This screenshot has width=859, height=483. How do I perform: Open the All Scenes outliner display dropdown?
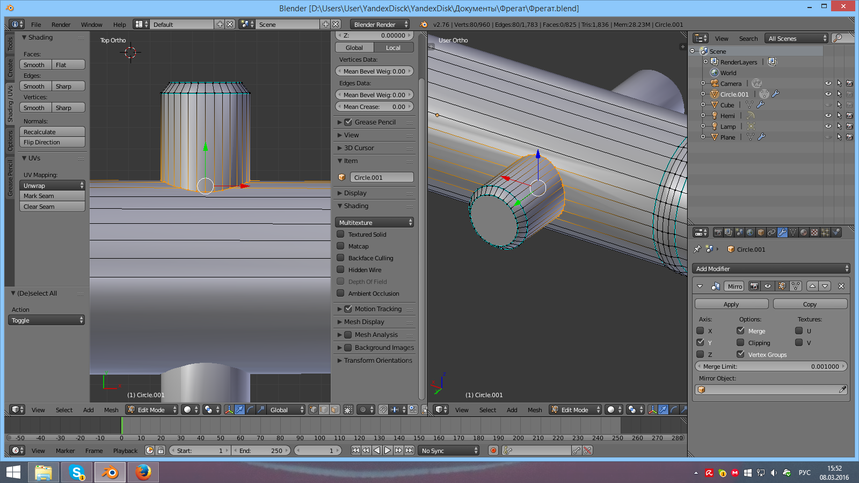(797, 38)
